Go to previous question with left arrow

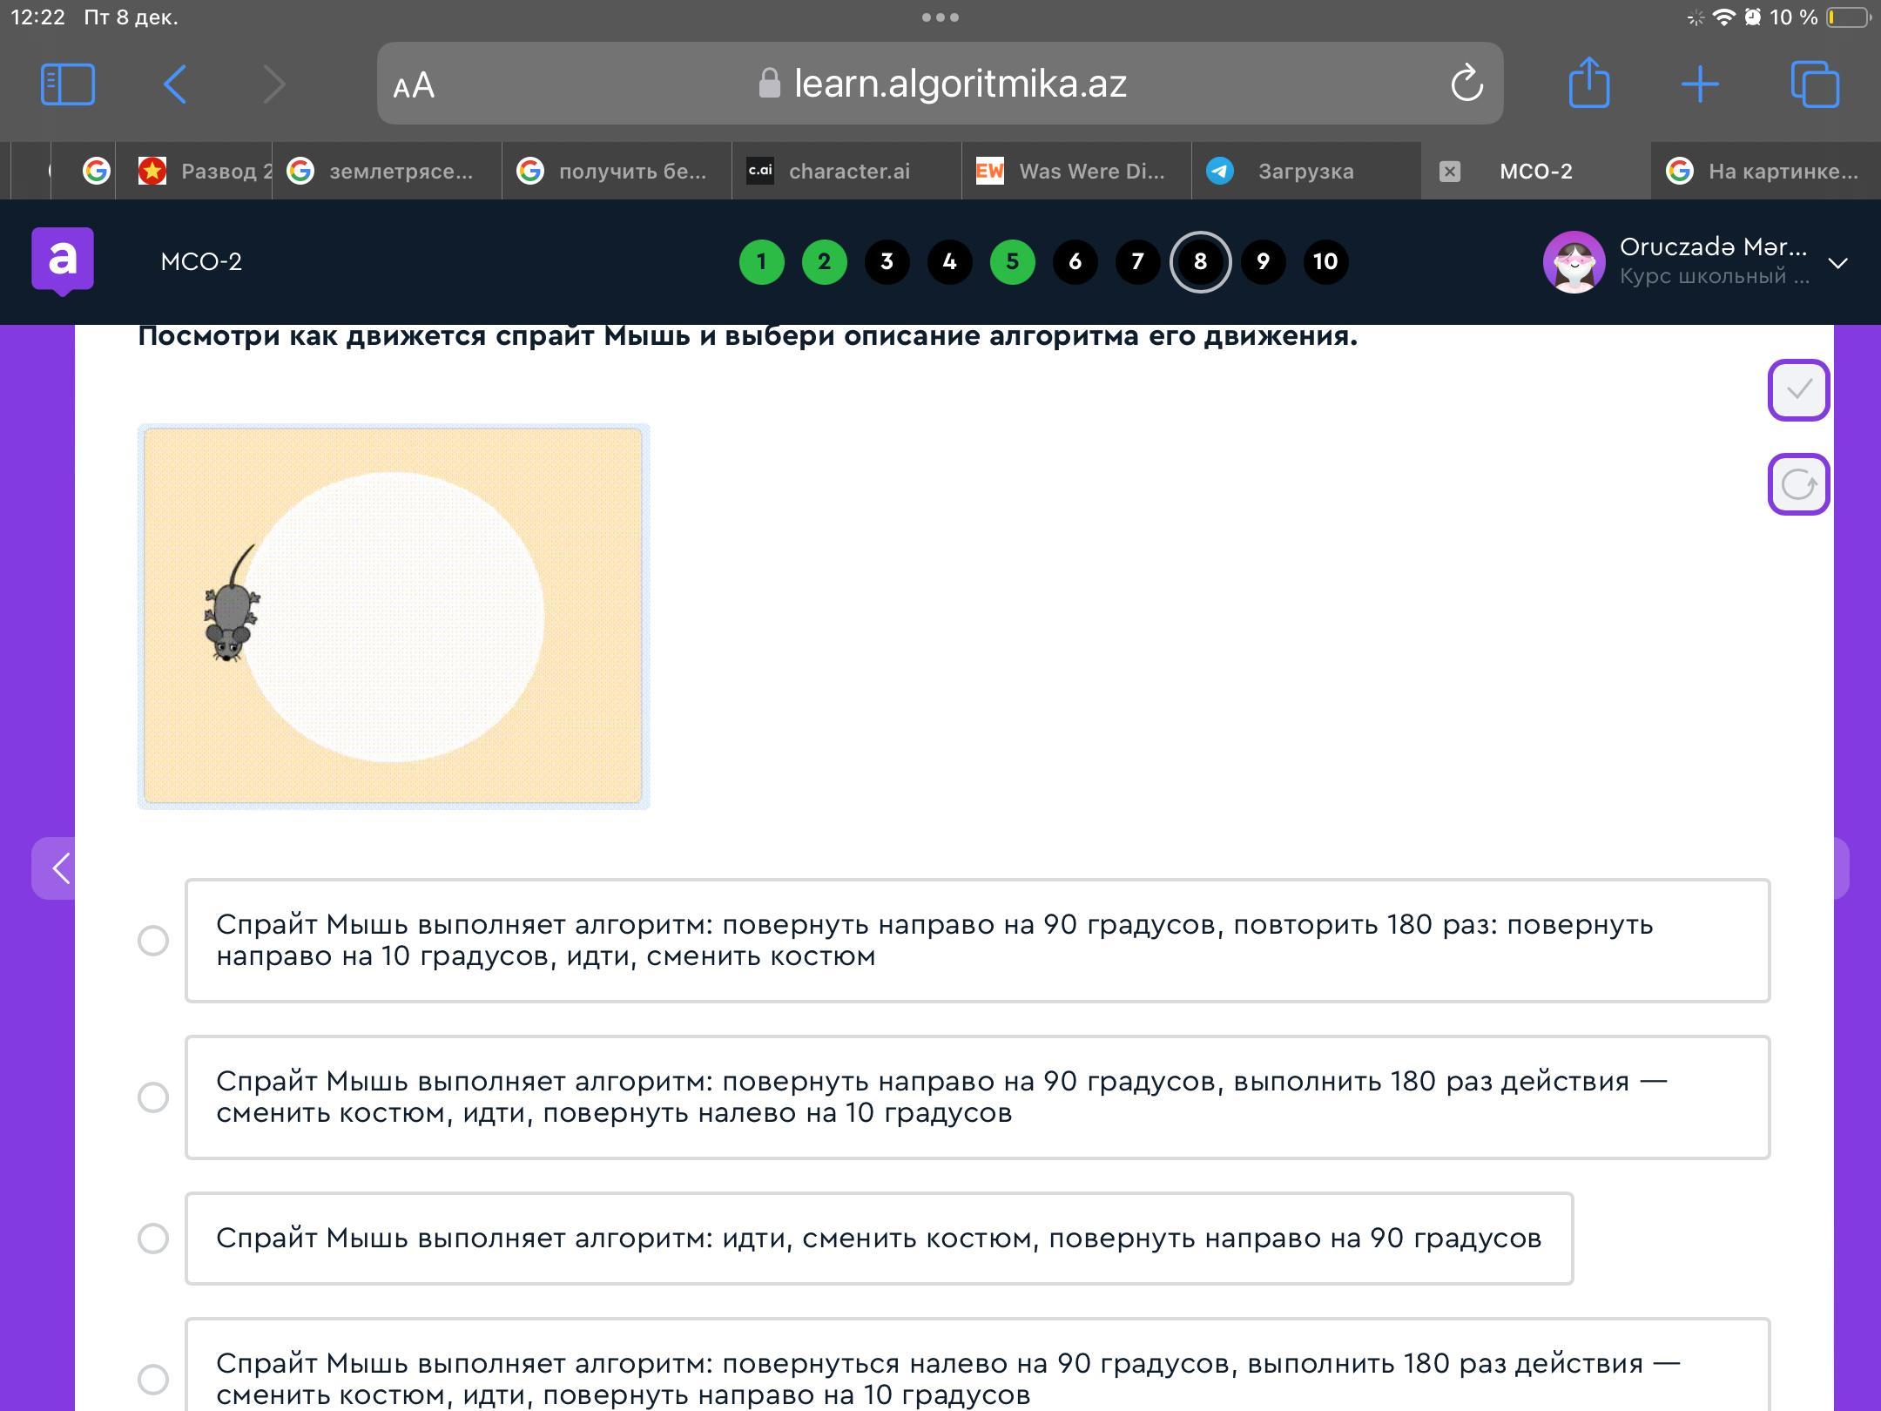[x=59, y=868]
